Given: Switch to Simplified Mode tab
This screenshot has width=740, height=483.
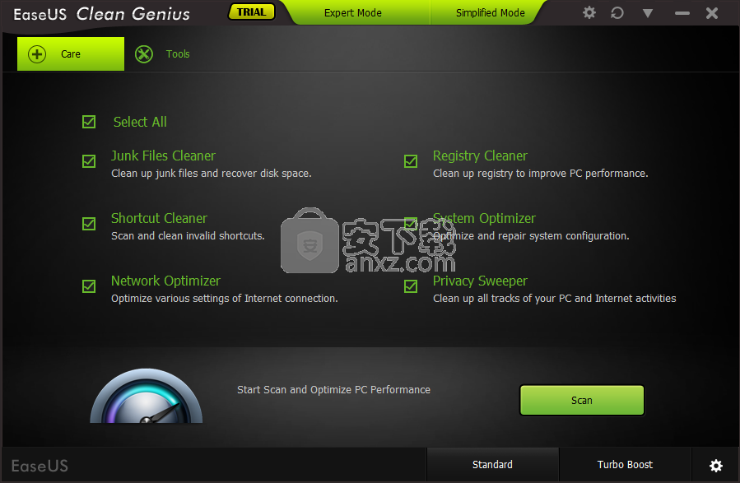Looking at the screenshot, I should pos(490,12).
